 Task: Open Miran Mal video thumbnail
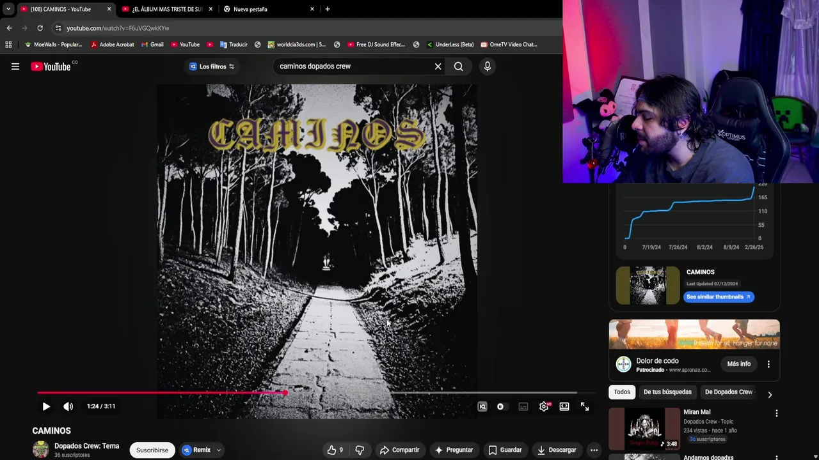tap(644, 429)
